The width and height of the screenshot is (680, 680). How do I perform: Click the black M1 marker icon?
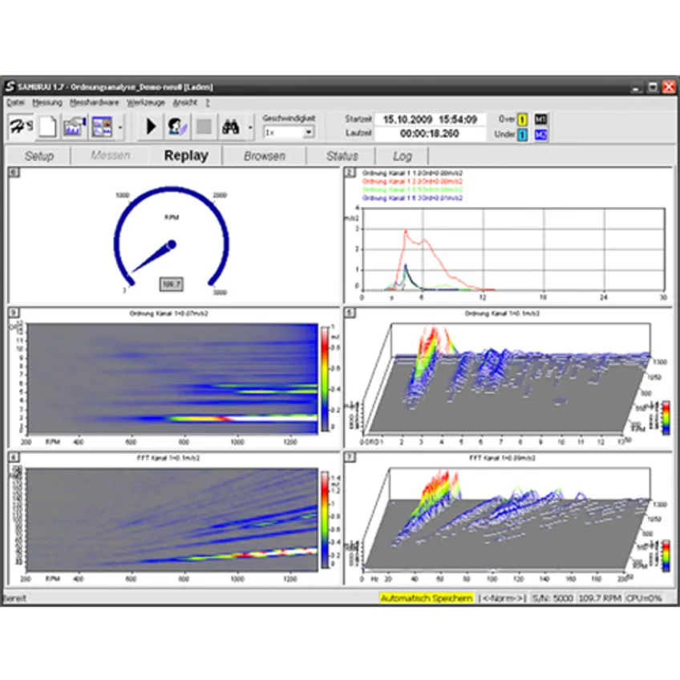(x=540, y=119)
